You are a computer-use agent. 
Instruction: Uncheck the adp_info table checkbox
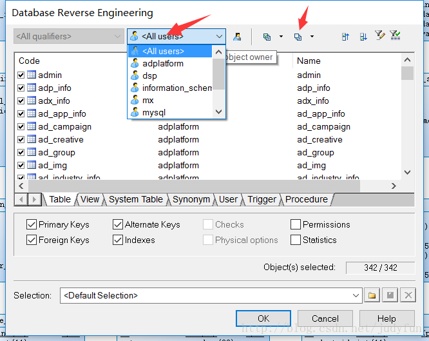pos(21,88)
